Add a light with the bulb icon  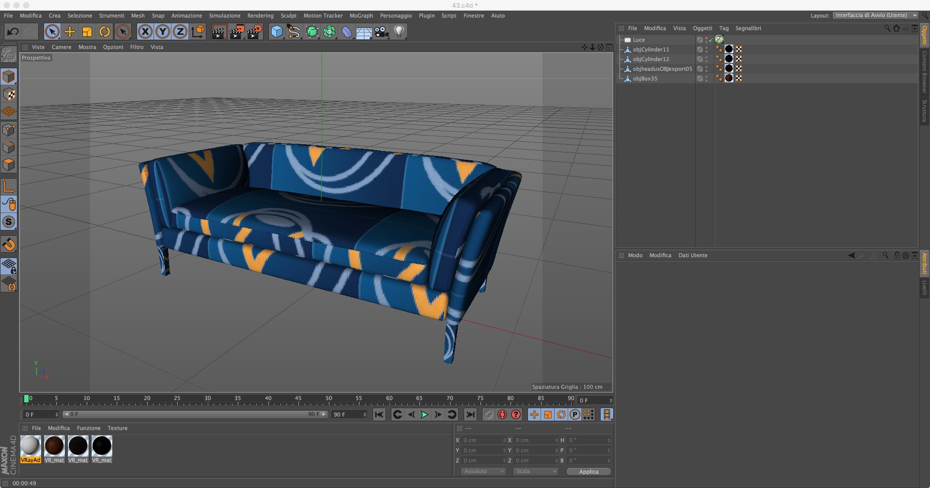click(x=399, y=32)
